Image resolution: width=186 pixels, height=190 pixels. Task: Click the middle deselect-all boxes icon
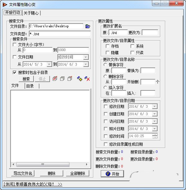(x=62, y=79)
